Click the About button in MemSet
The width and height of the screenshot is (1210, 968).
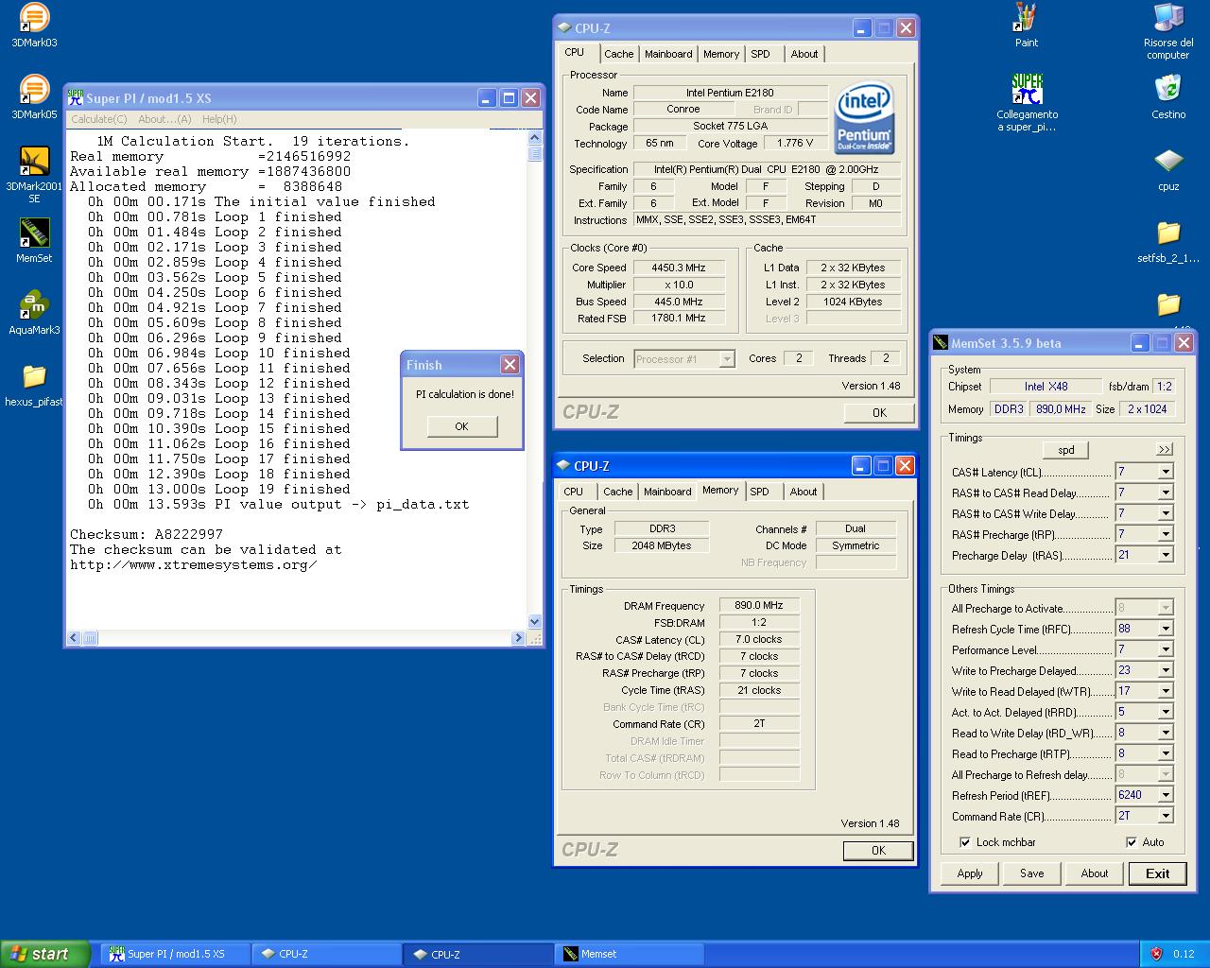[x=1095, y=873]
